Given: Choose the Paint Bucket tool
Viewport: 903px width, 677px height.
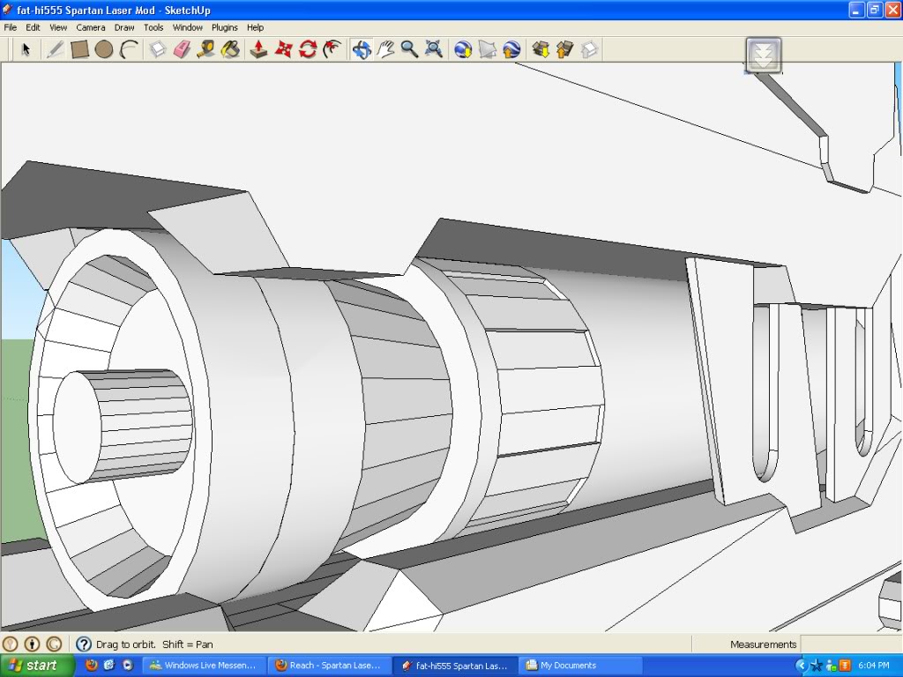Looking at the screenshot, I should tap(230, 49).
